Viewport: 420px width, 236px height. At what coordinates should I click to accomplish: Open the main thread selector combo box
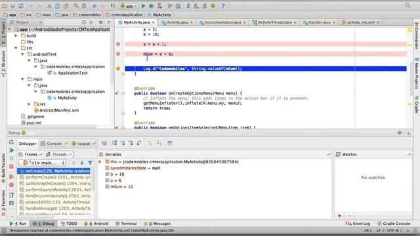tap(43, 163)
